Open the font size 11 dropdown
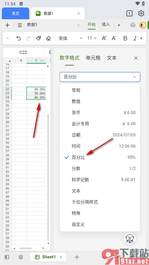 pos(92,38)
